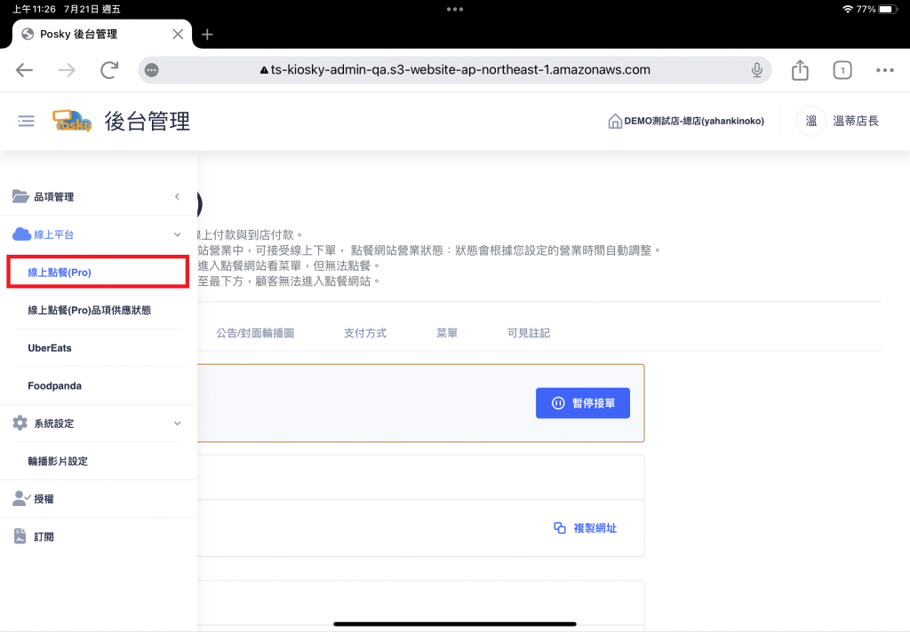
Task: Open the share sheet icon
Action: click(800, 70)
